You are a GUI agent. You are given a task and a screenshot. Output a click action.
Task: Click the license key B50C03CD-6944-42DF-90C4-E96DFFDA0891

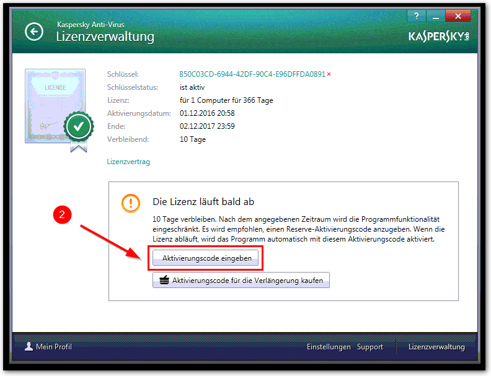(252, 74)
